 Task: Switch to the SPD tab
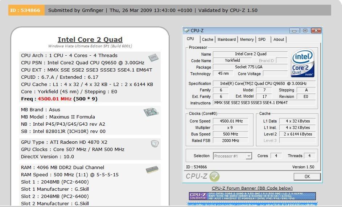(262, 39)
